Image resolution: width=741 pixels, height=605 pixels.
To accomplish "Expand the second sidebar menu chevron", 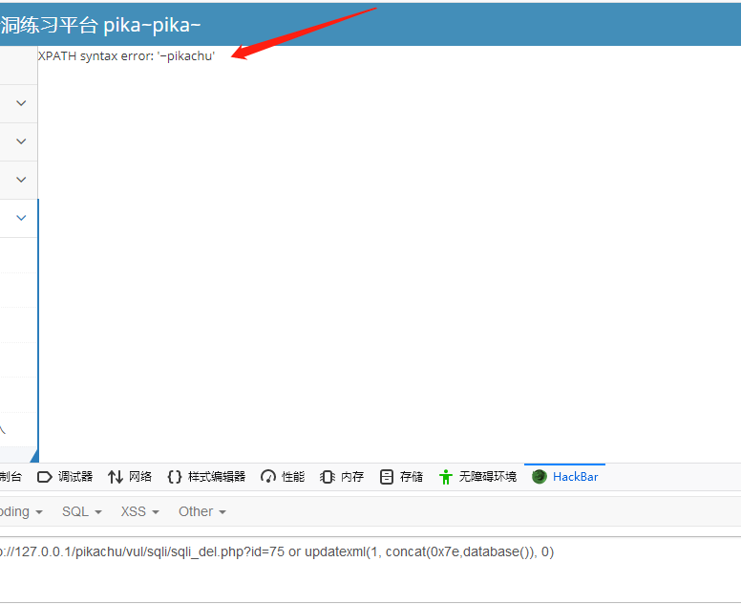I will click(21, 141).
